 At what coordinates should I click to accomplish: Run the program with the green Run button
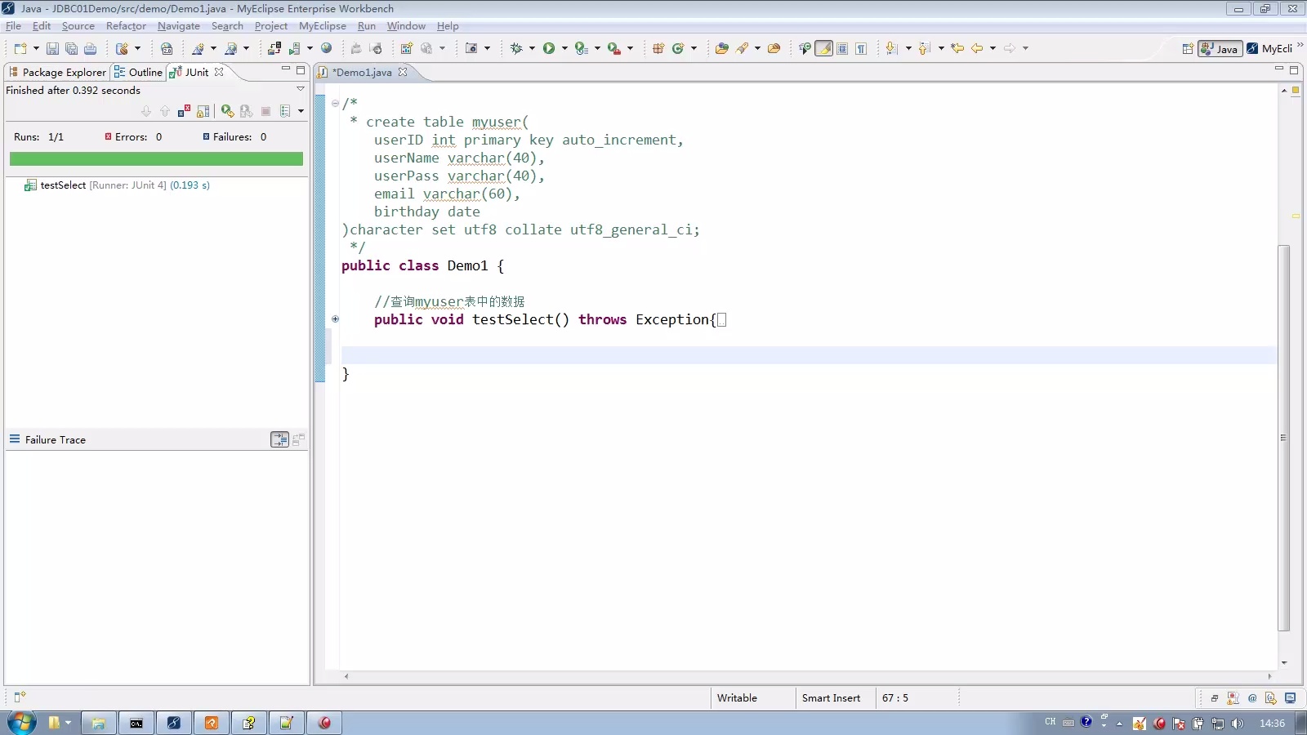click(549, 49)
